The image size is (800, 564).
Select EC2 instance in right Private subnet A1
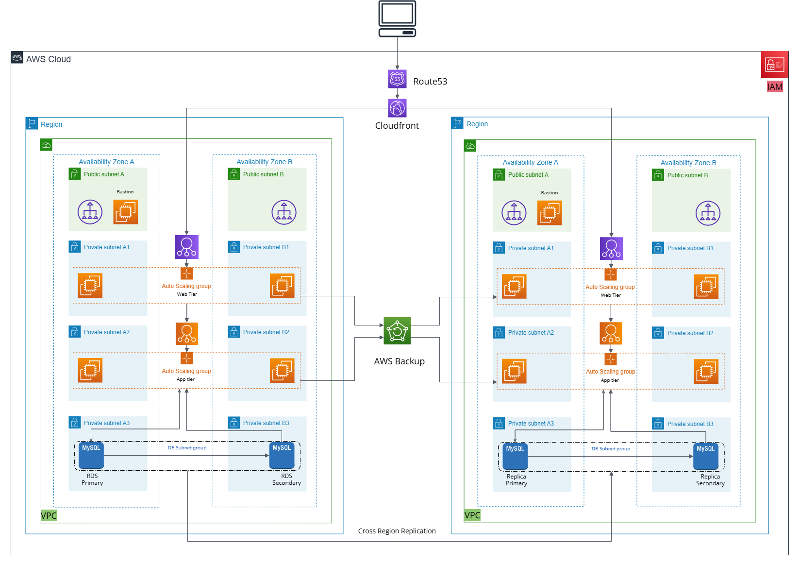514,287
